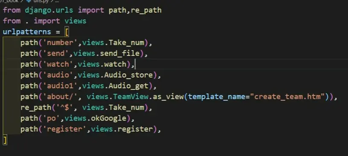
Task: Click the opening bracket after 'urlpatterns ='
Action: 67,32
